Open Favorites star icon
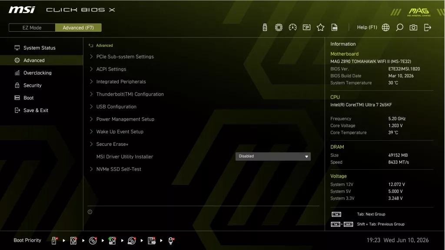 320,27
